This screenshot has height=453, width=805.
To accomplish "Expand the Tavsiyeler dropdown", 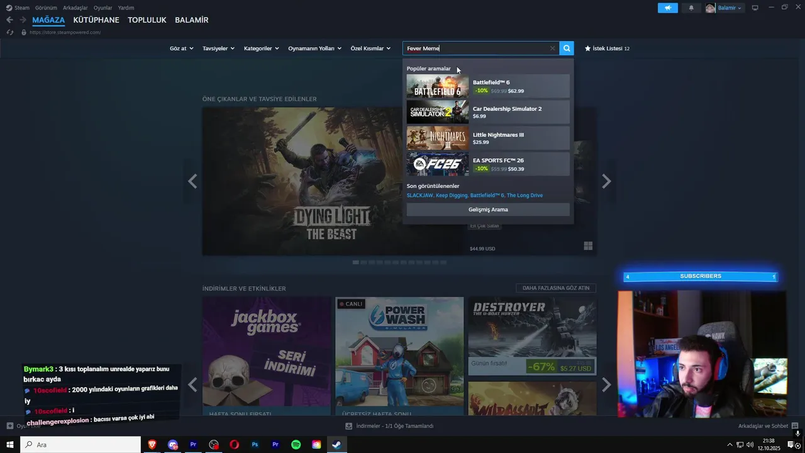I will coord(218,48).
